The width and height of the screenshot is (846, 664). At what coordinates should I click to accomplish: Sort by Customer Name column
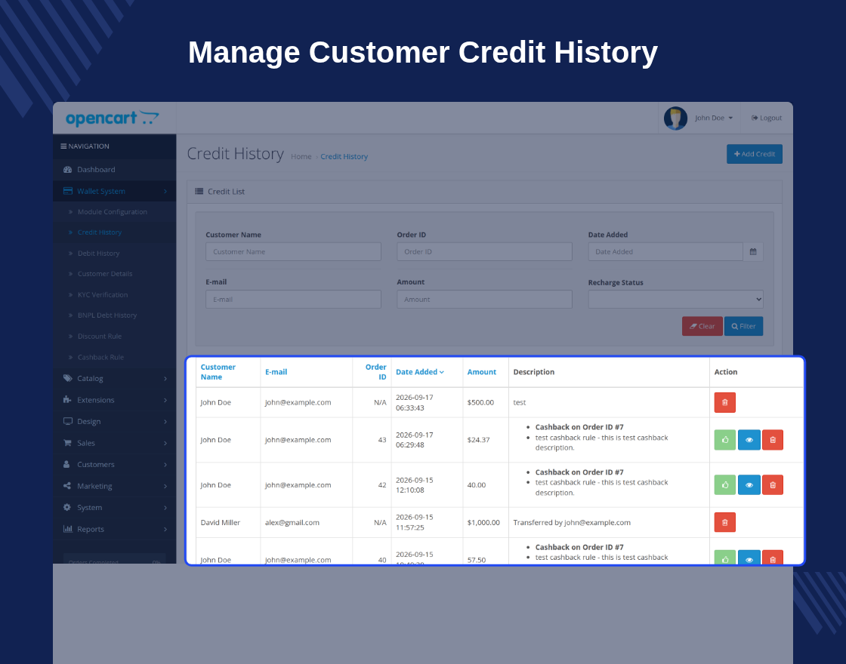click(x=218, y=372)
